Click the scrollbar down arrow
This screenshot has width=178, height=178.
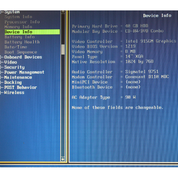[x=63, y=159]
